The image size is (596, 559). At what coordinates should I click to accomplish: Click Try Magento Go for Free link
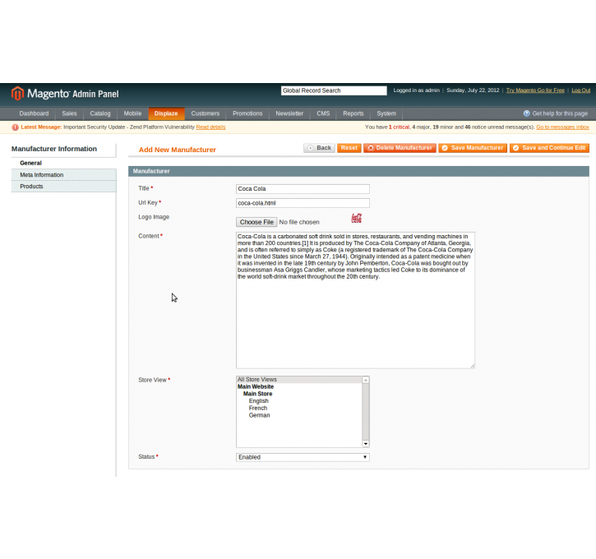(x=535, y=90)
